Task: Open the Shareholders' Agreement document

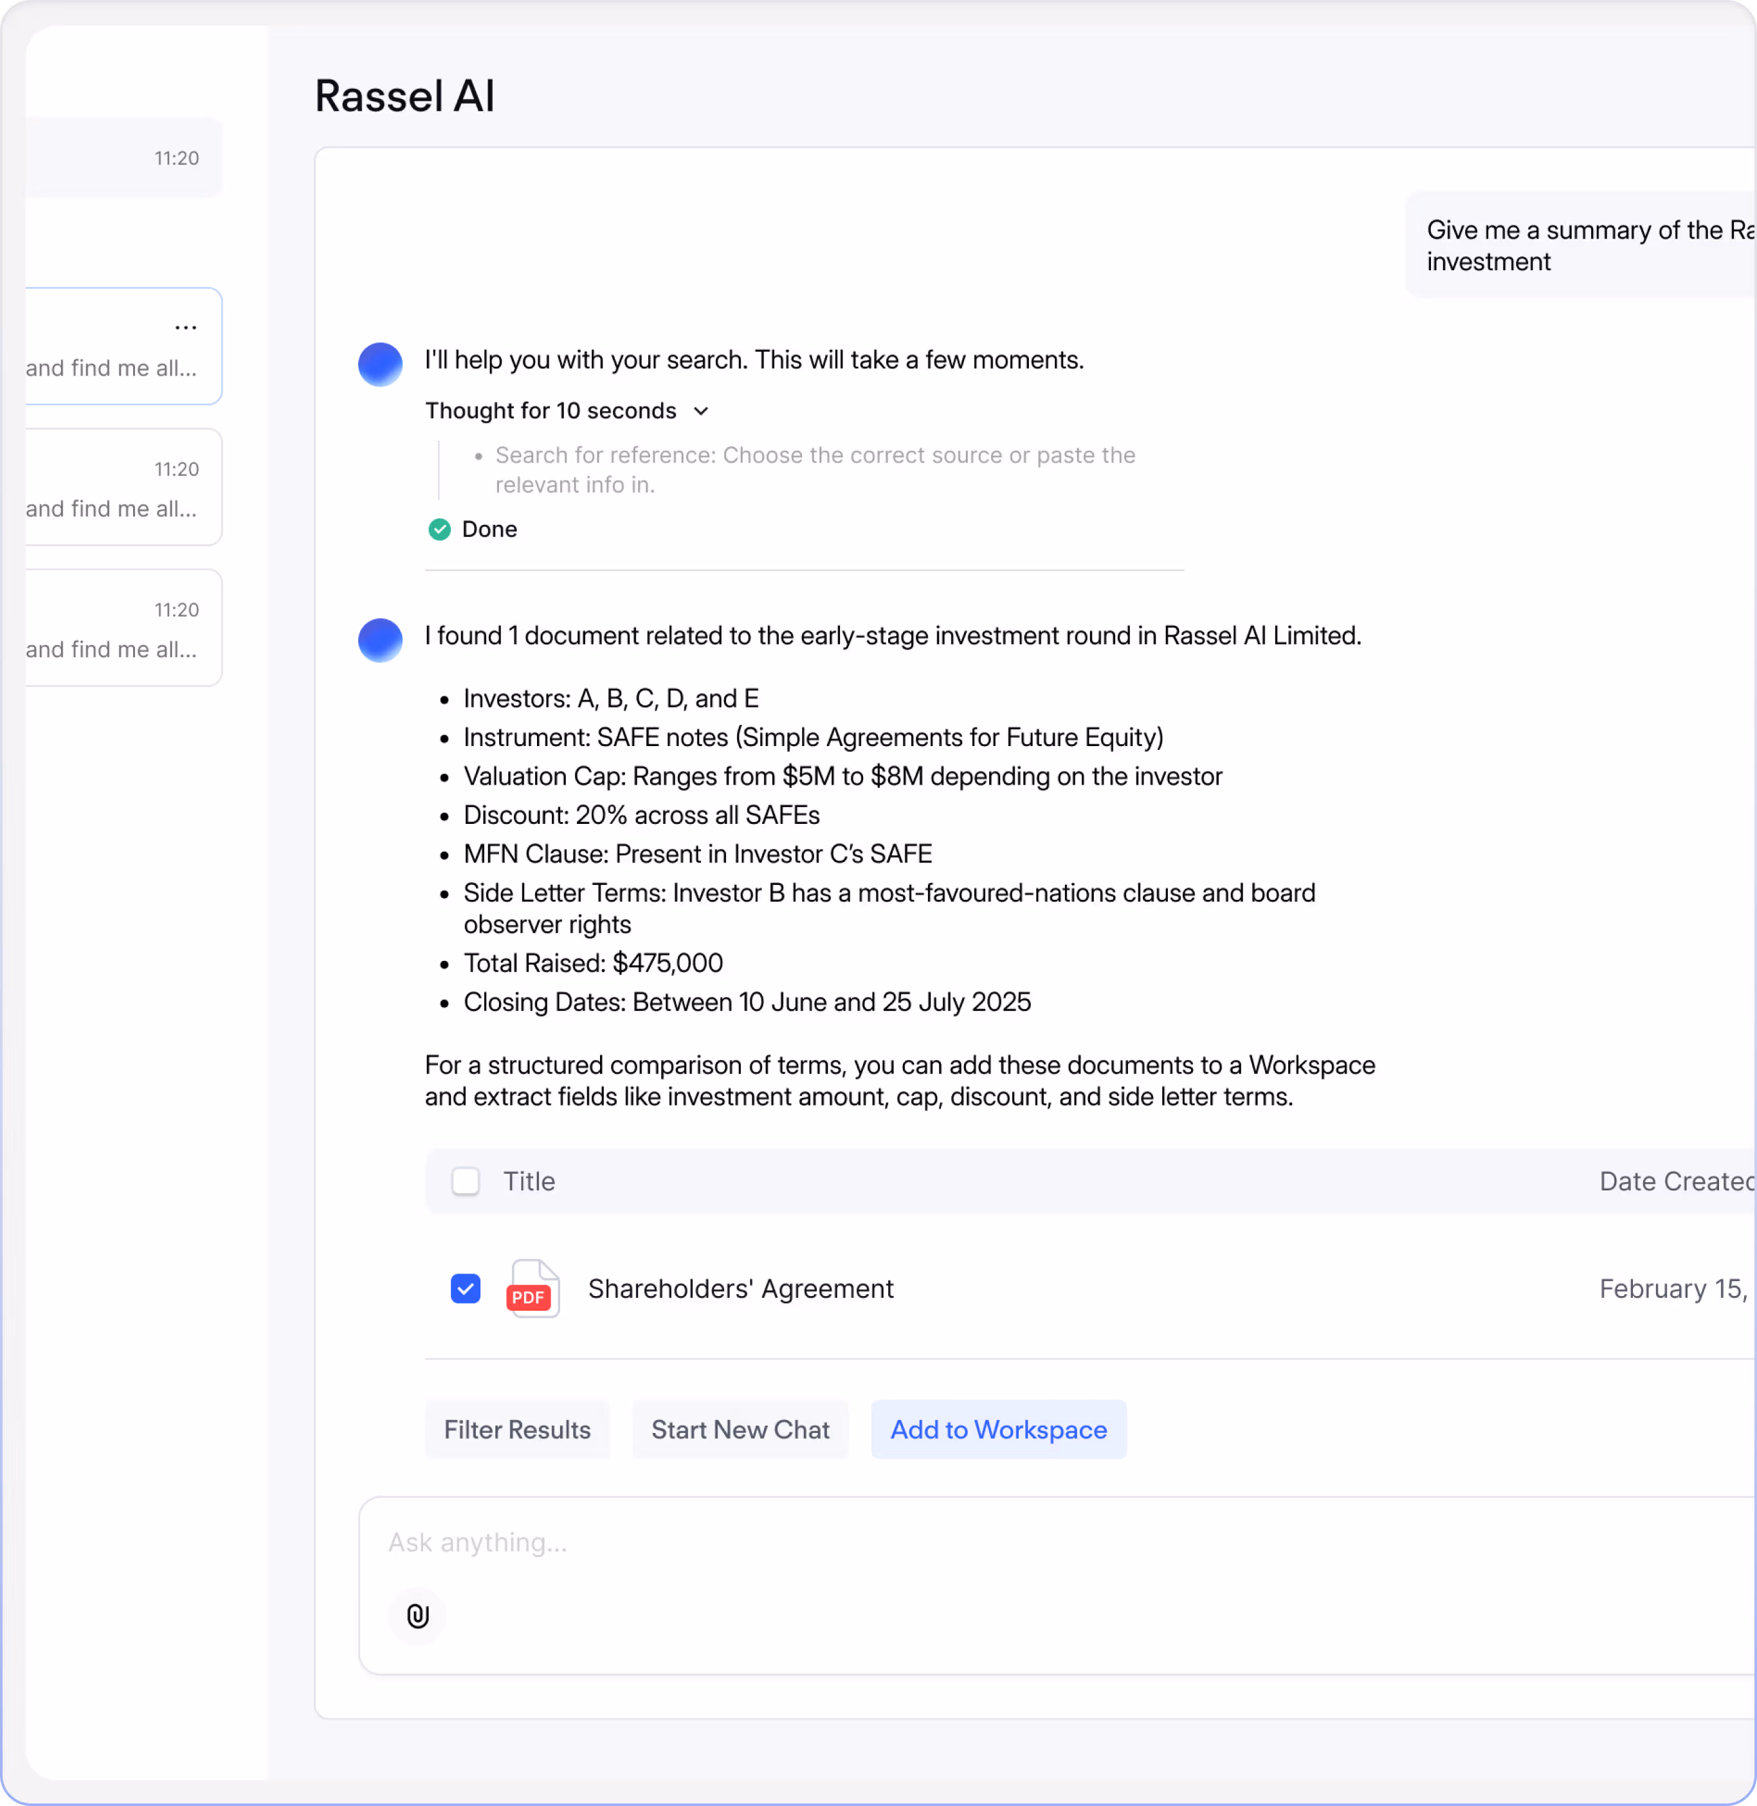Action: point(740,1288)
